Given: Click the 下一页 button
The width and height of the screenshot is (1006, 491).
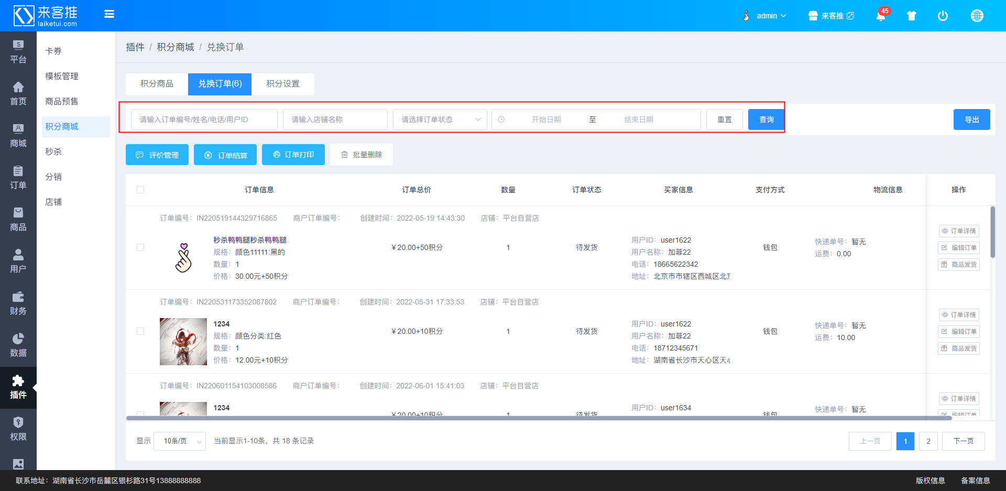Looking at the screenshot, I should pos(964,441).
